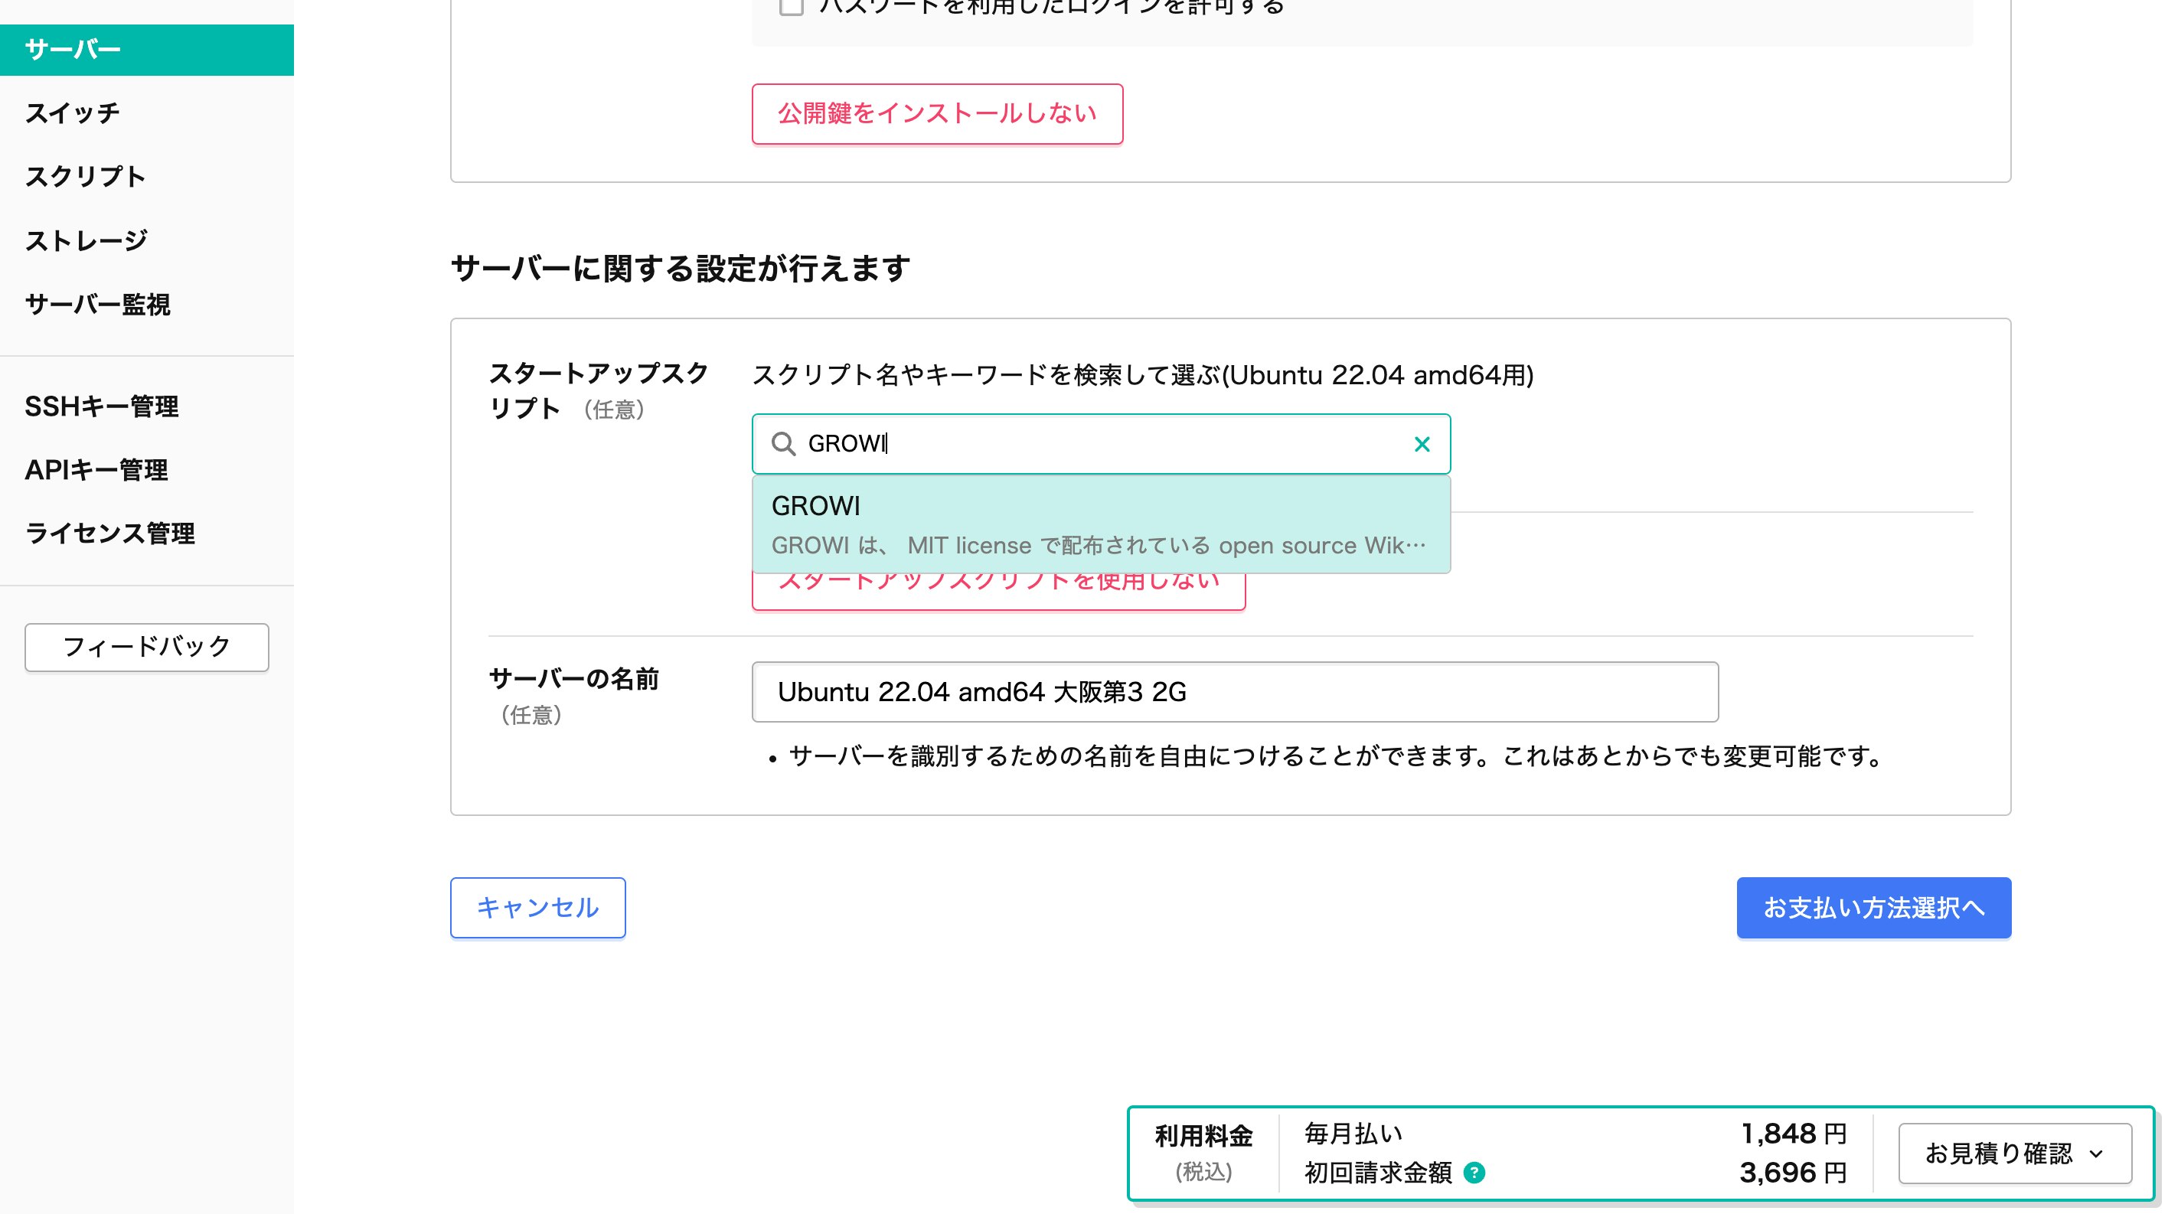Click the search magnifier icon in the script search box
The height and width of the screenshot is (1214, 2168).
[x=785, y=443]
